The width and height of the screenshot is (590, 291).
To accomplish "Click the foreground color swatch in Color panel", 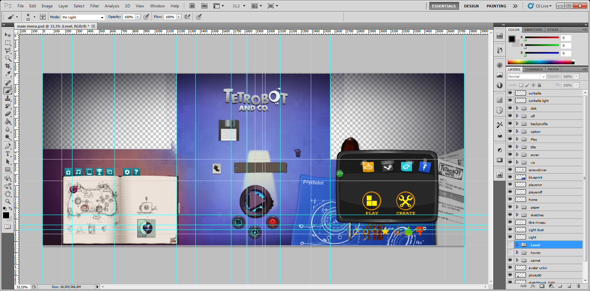I will (x=512, y=39).
